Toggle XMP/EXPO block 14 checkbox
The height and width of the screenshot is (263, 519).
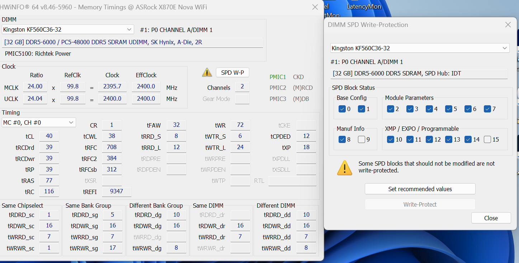pyautogui.click(x=468, y=139)
